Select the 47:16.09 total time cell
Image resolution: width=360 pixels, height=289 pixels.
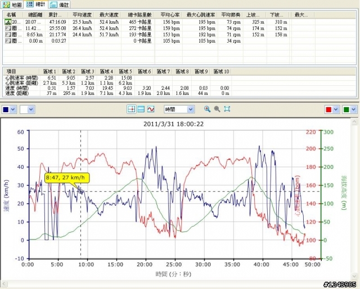click(57, 22)
